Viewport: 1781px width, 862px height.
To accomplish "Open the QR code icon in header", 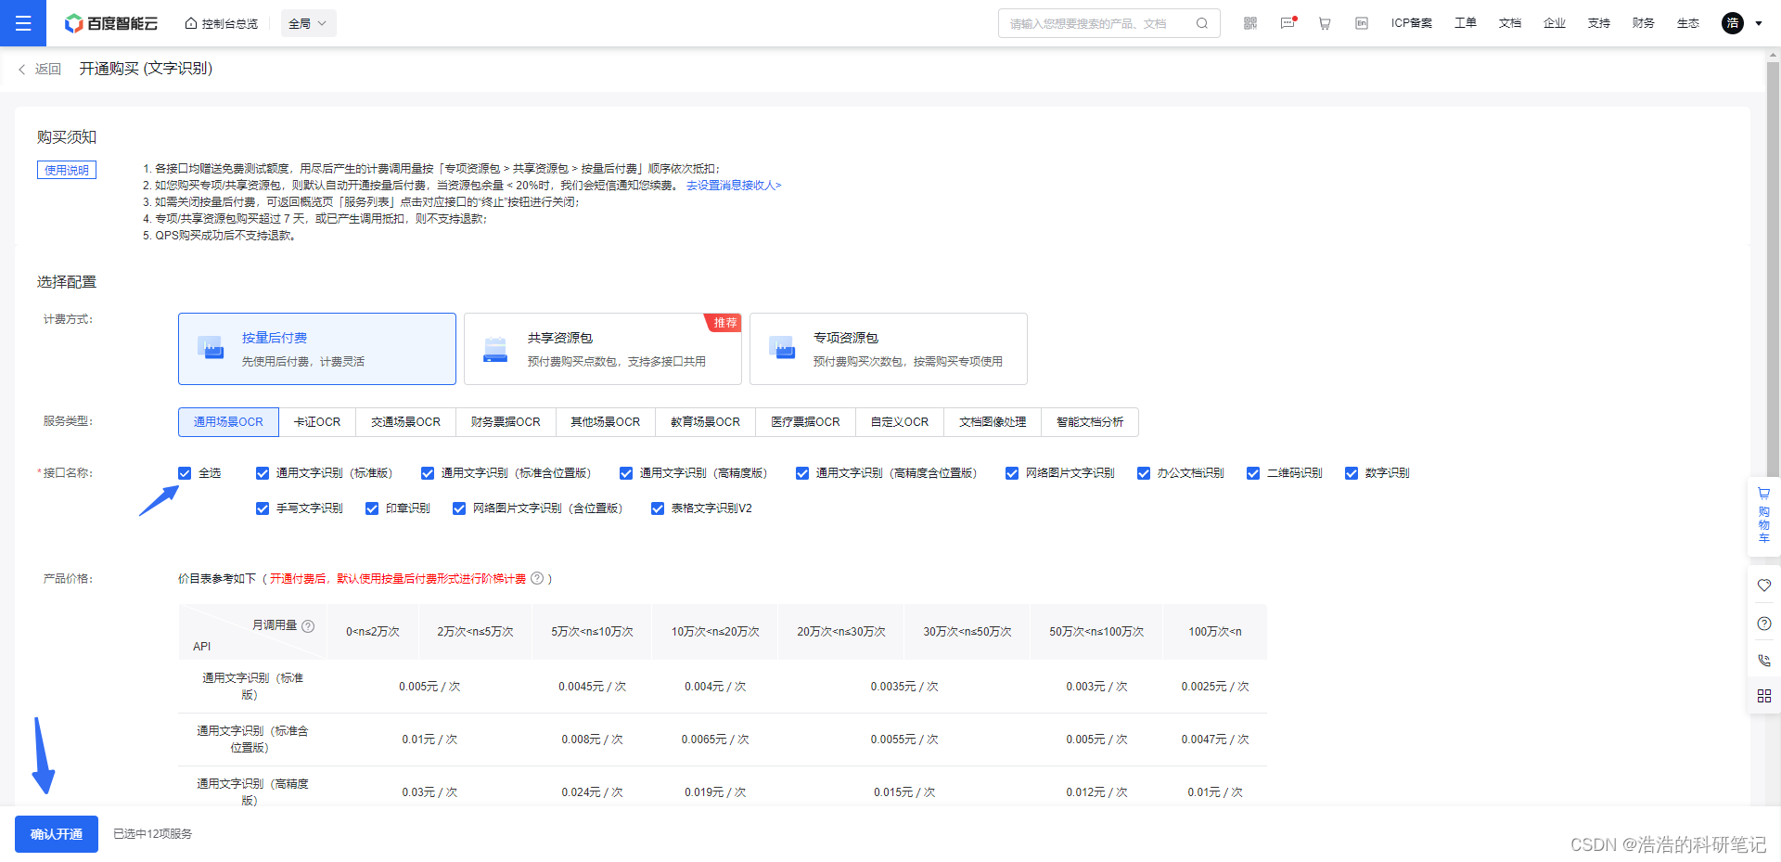I will (1250, 23).
